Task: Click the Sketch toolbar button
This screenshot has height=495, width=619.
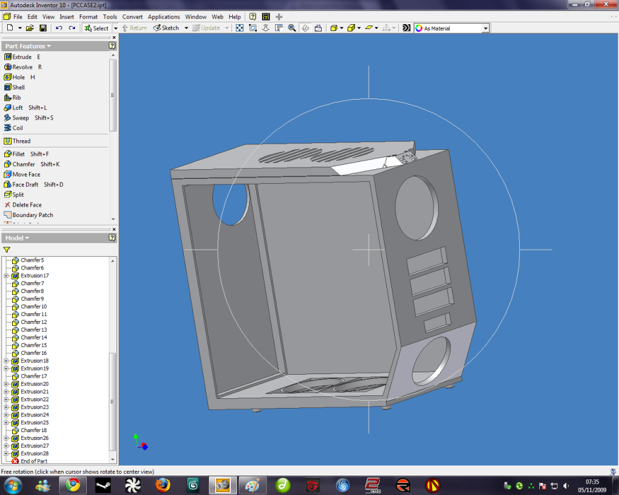Action: coord(166,28)
